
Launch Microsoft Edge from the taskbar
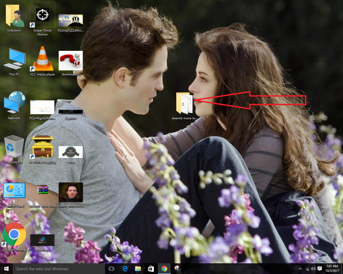(125, 269)
